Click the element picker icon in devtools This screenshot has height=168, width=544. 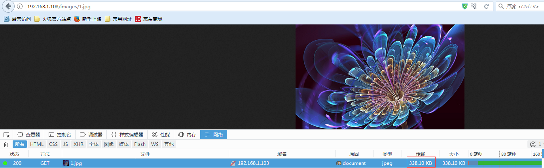6,135
